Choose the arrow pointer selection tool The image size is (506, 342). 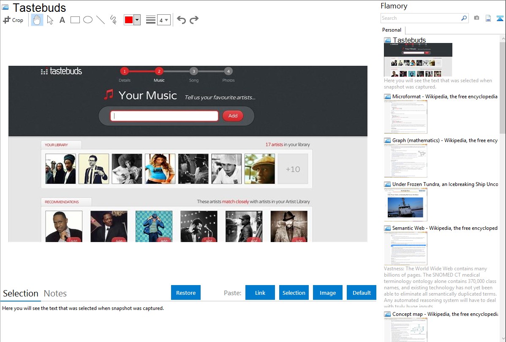pyautogui.click(x=50, y=20)
